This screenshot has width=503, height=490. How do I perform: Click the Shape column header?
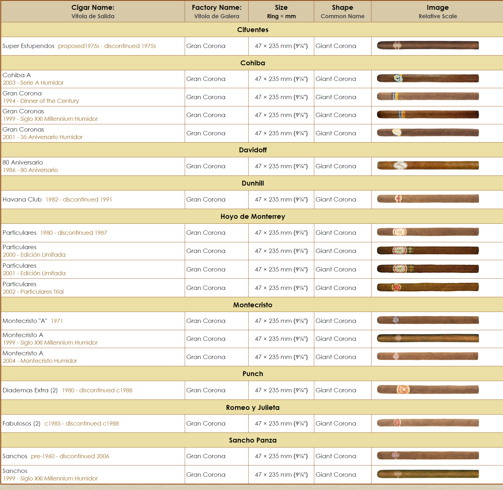(x=343, y=12)
